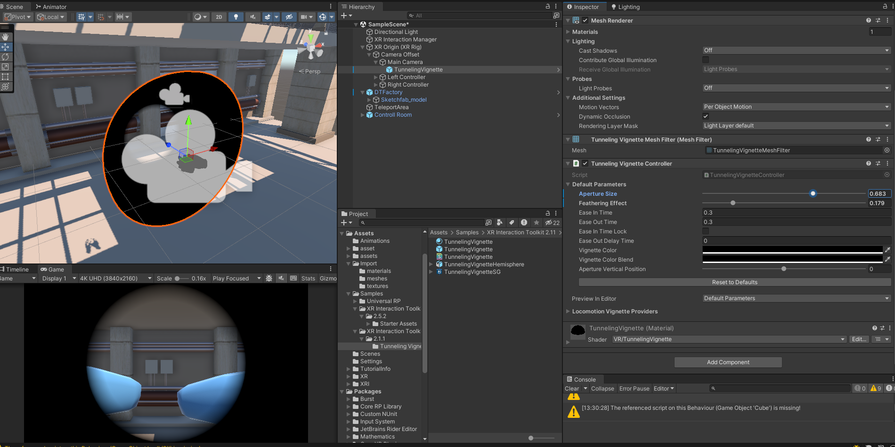895x447 pixels.
Task: Uncheck Dynamic Occlusion
Action: click(x=706, y=116)
